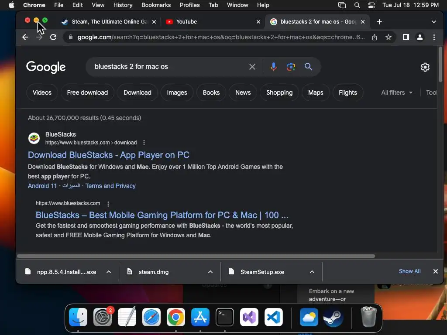Open the menu bar date and time
Viewport: 447px width, 335px height.
410,5
